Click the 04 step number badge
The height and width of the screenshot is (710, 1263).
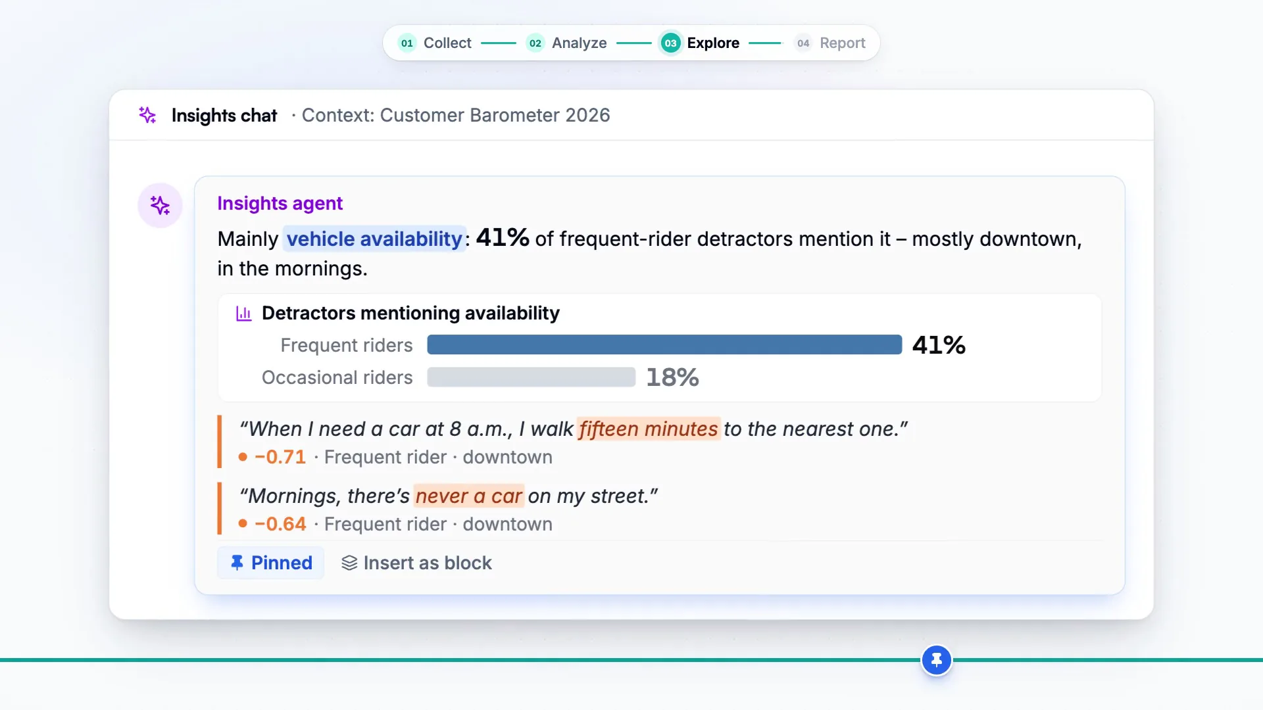tap(803, 43)
